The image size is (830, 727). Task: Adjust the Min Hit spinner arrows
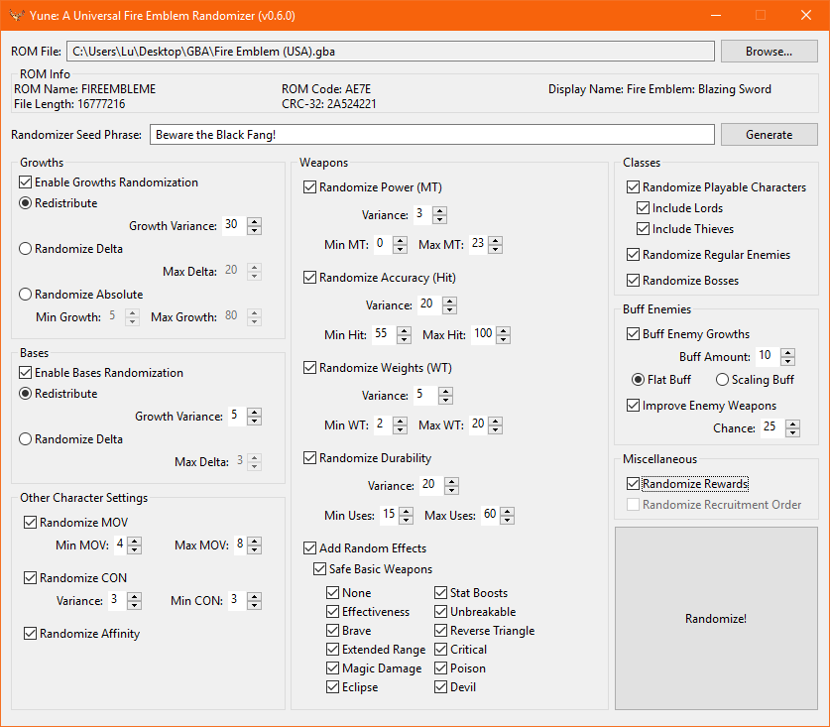[x=405, y=334]
